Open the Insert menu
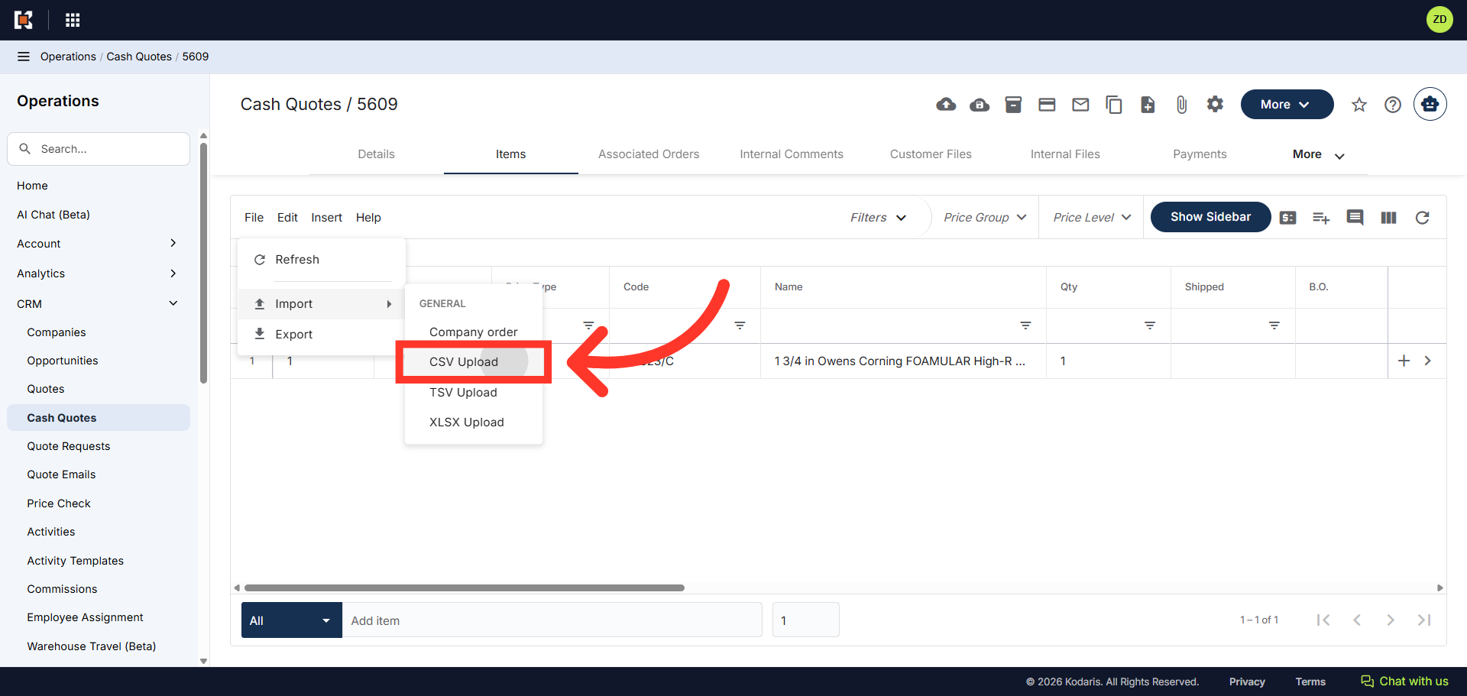Image resolution: width=1467 pixels, height=696 pixels. (326, 218)
